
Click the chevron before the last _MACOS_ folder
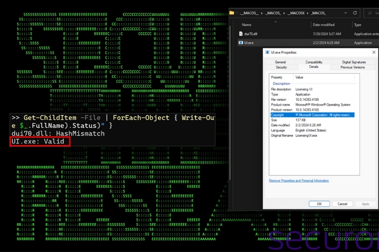[307, 13]
